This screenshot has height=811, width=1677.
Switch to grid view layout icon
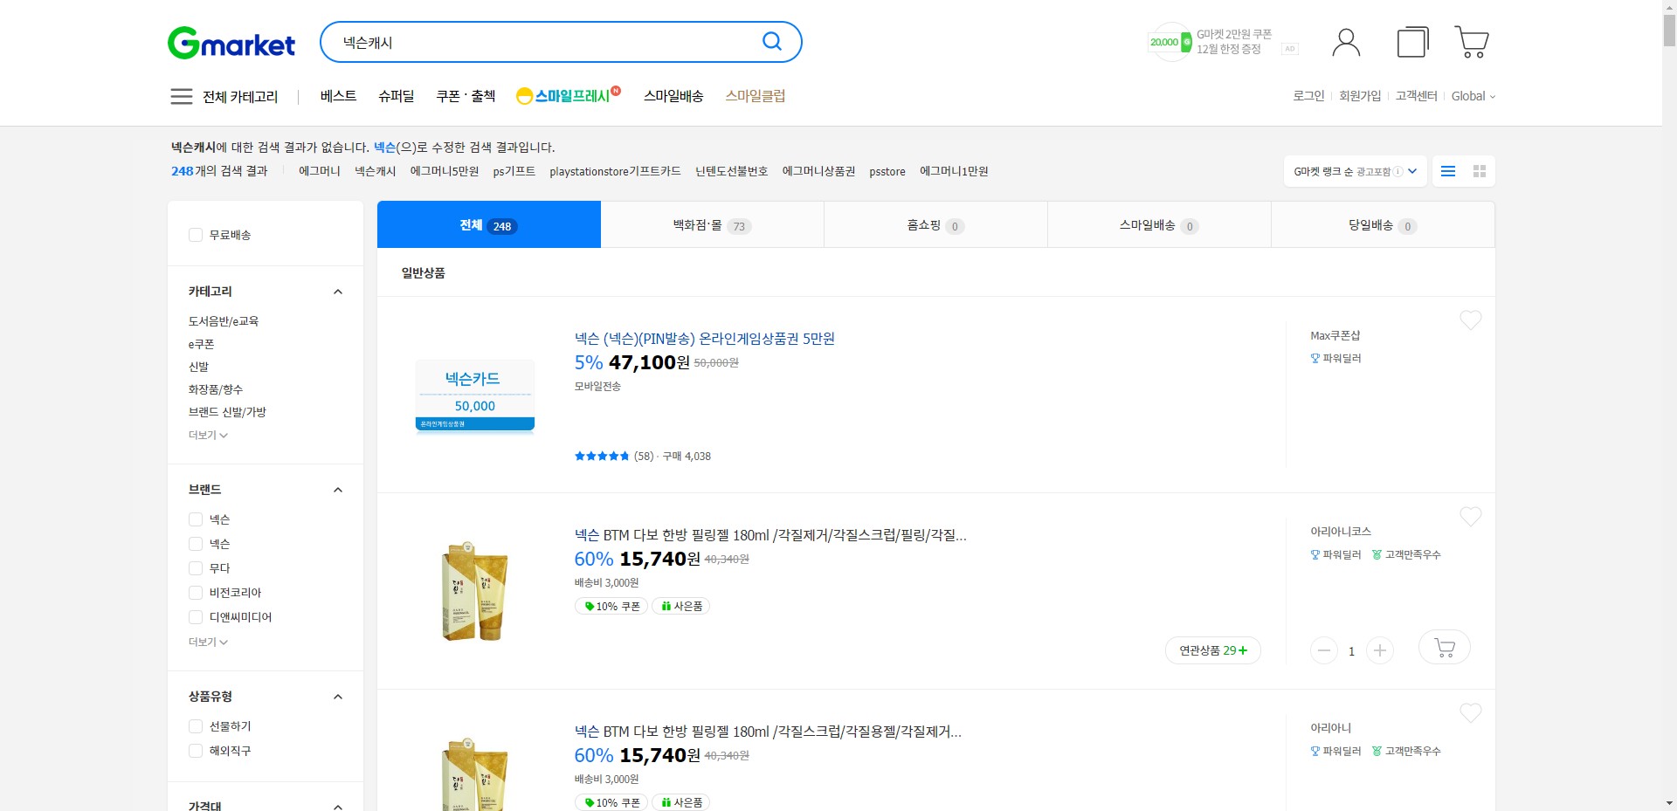[x=1480, y=171]
